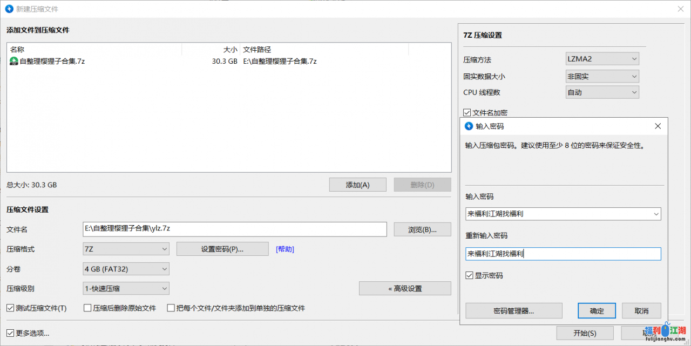Expand the 分卷 4 GB (FAT32) dropdown
The width and height of the screenshot is (691, 346).
[126, 269]
